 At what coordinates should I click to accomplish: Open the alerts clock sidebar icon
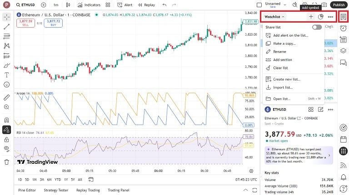coord(343,28)
